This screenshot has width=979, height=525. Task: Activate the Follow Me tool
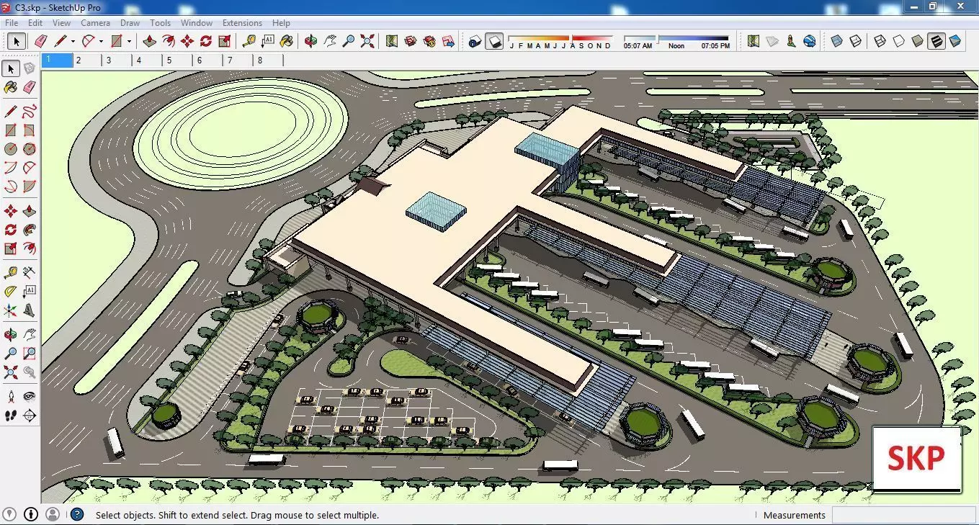[x=30, y=230]
